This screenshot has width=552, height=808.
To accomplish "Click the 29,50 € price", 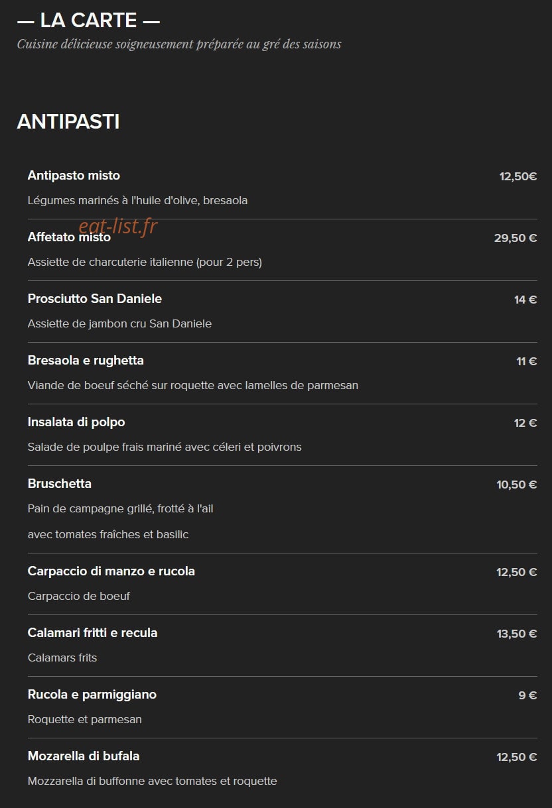I will (516, 238).
